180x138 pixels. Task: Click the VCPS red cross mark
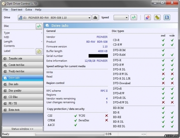[x=107, y=116]
